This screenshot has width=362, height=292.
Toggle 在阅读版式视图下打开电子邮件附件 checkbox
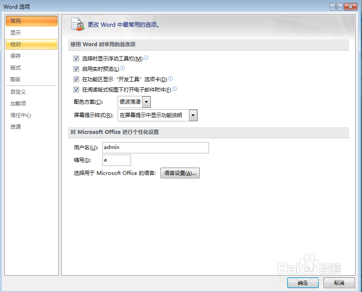pos(76,89)
